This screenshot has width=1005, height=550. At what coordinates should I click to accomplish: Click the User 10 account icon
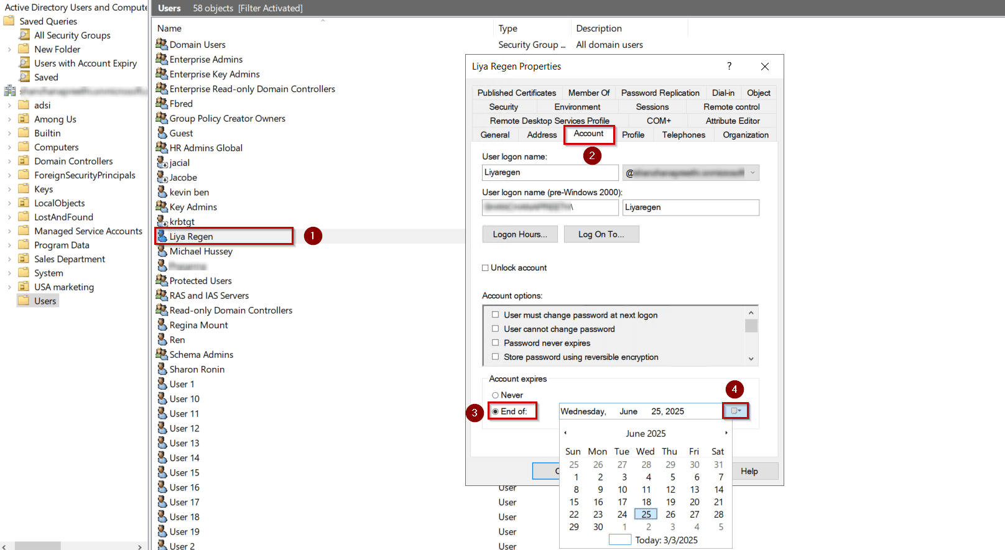(x=162, y=399)
